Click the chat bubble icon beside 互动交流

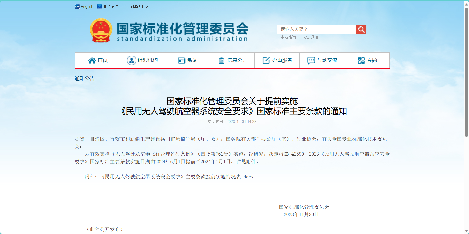click(311, 60)
